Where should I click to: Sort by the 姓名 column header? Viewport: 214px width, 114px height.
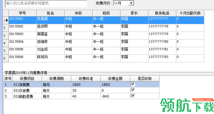pyautogui.click(x=50, y=13)
